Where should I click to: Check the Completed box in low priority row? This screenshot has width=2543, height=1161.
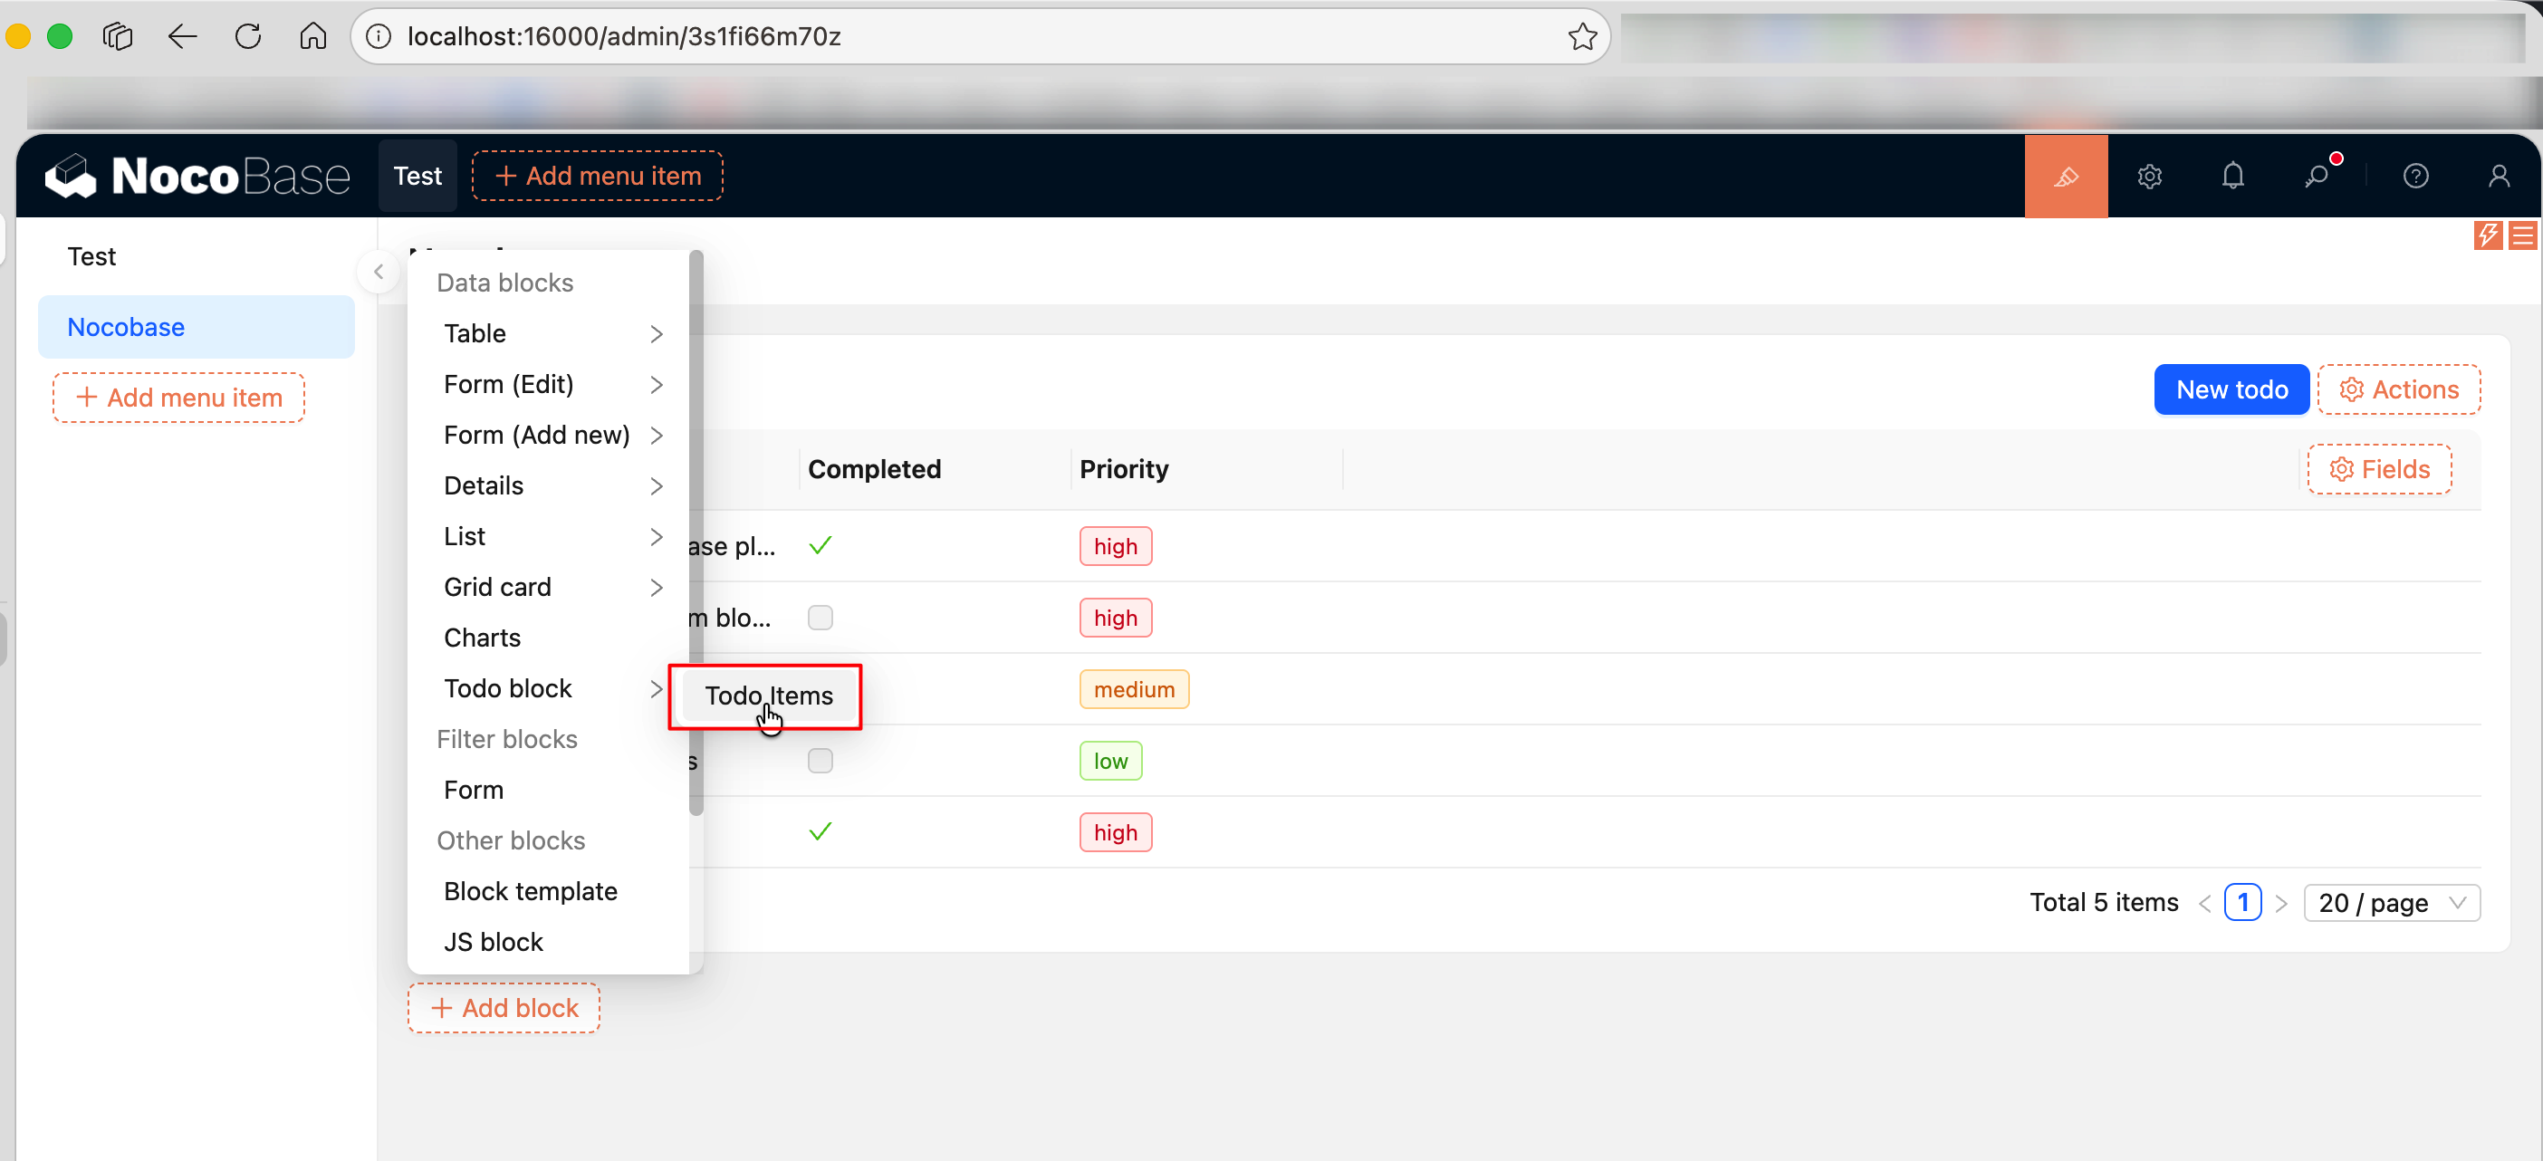click(820, 760)
